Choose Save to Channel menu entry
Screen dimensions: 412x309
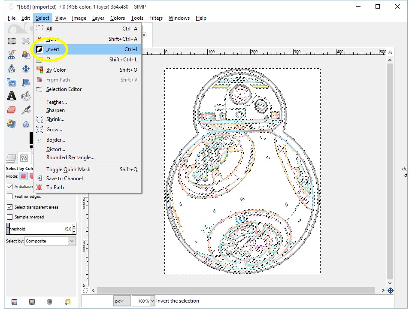pyautogui.click(x=87, y=179)
